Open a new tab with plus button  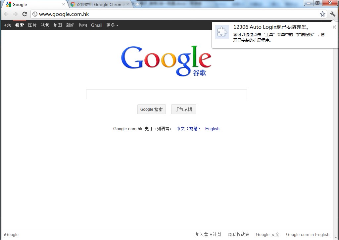click(137, 4)
